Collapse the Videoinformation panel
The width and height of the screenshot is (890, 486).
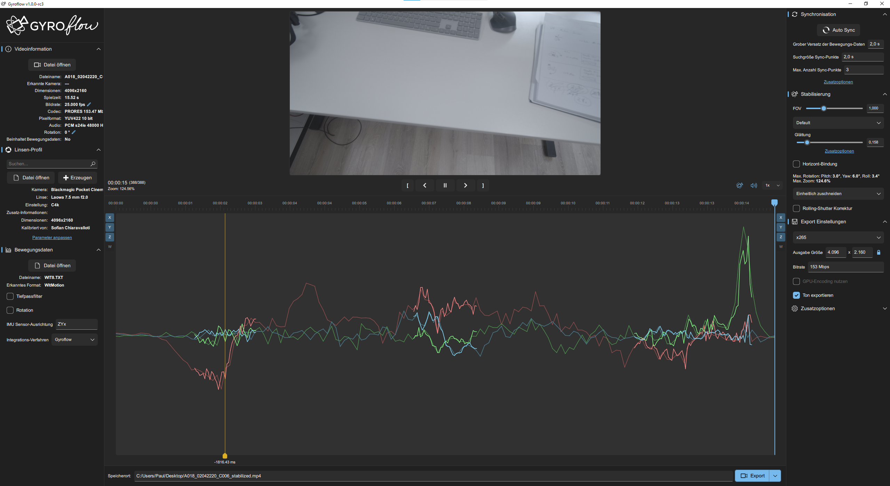(x=98, y=49)
